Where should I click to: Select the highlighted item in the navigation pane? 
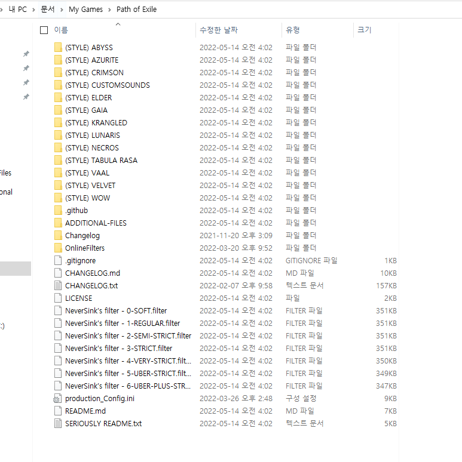click(x=16, y=269)
